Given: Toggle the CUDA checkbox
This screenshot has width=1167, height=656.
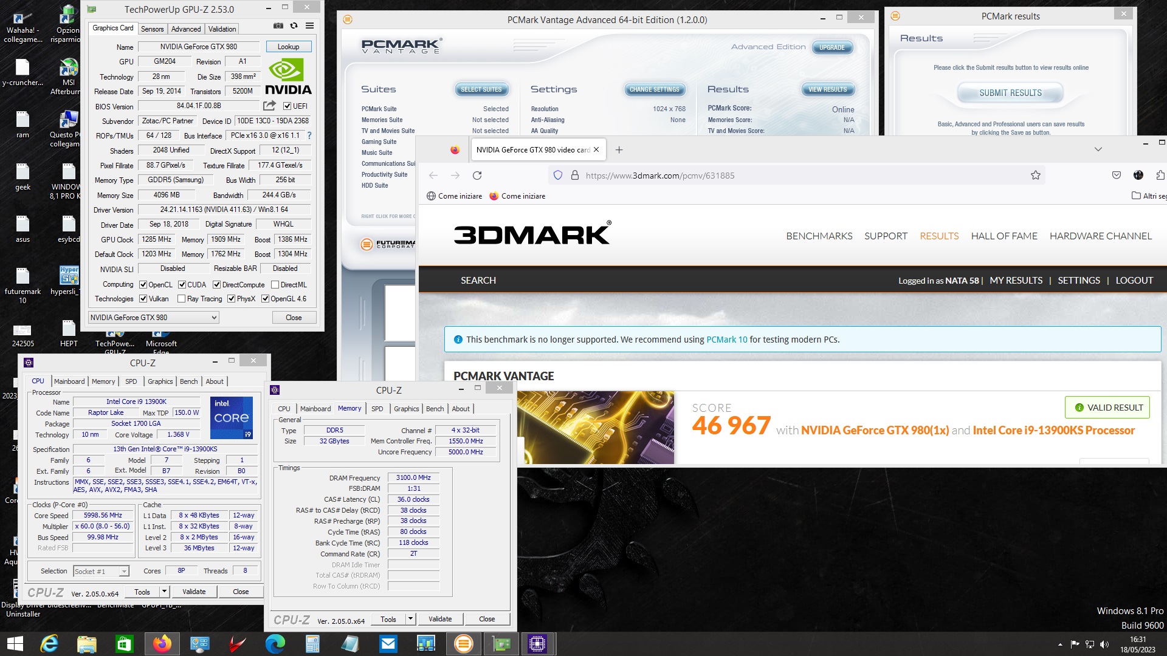Looking at the screenshot, I should [x=182, y=285].
